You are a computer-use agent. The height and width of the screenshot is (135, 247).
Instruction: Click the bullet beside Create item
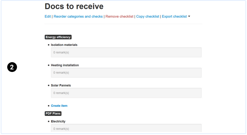click(49, 106)
